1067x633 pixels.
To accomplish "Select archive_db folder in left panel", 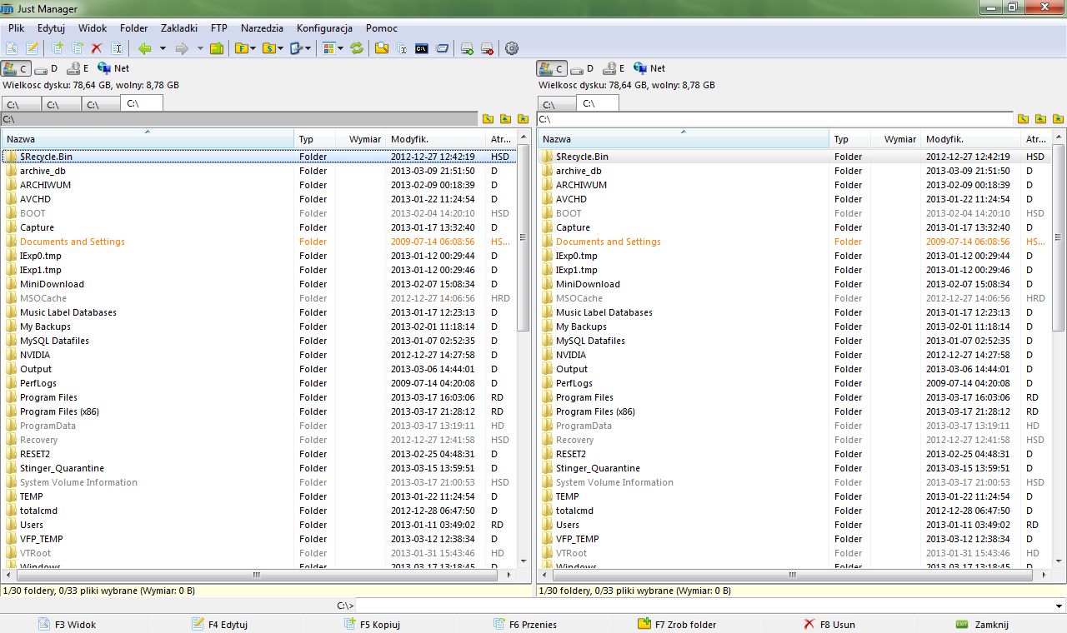I will click(x=43, y=171).
